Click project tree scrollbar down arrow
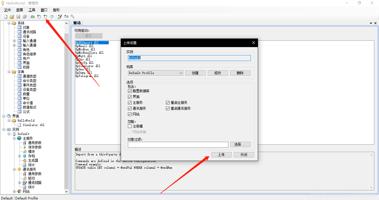Screen dimensions: 379x200 pos(67,191)
